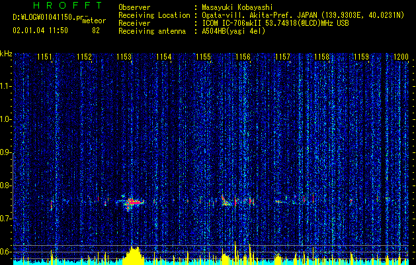This screenshot has width=416, height=265.
Task: Click the kHz axis unit label
Action: tap(6, 54)
